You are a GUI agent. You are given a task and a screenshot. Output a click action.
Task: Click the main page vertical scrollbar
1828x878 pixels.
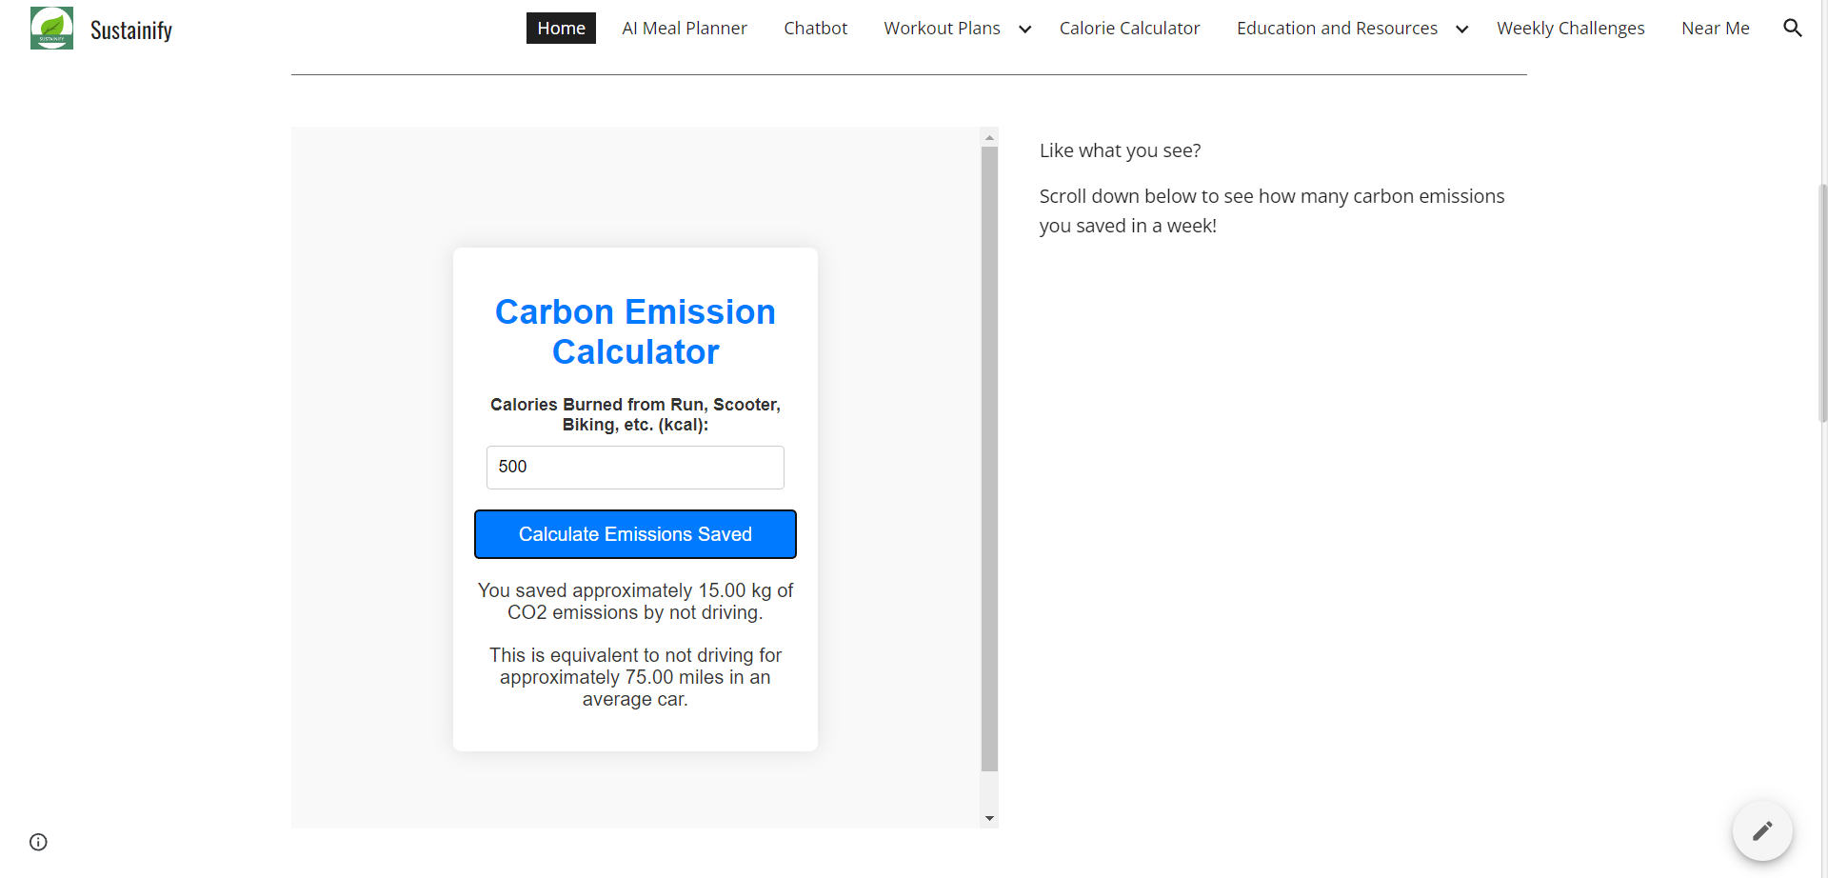[1822, 303]
